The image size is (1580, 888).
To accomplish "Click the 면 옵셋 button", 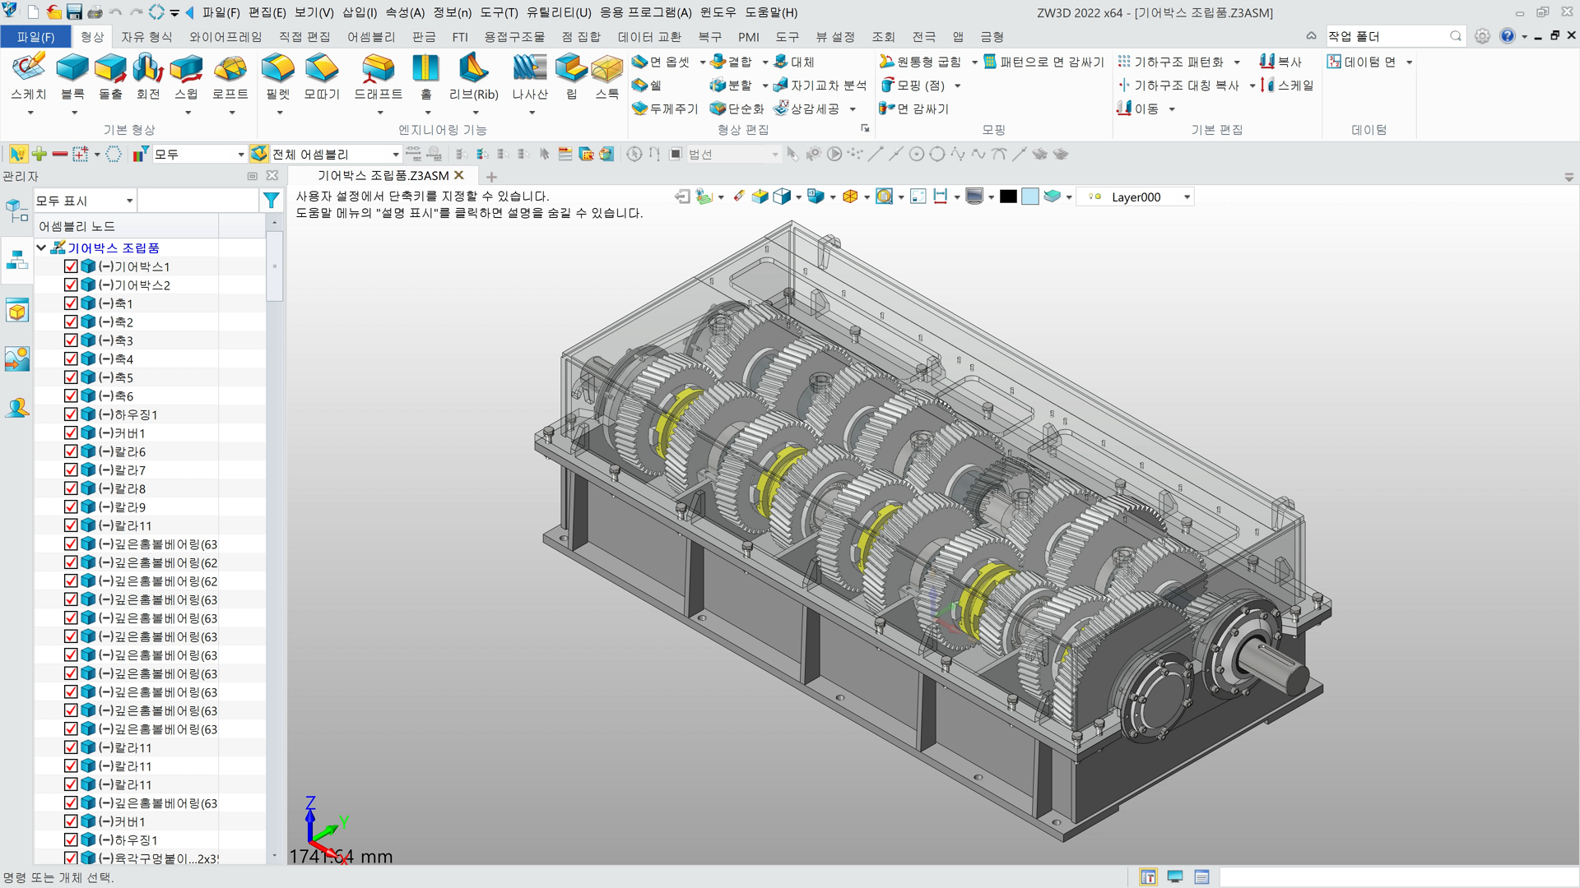I will pos(661,62).
